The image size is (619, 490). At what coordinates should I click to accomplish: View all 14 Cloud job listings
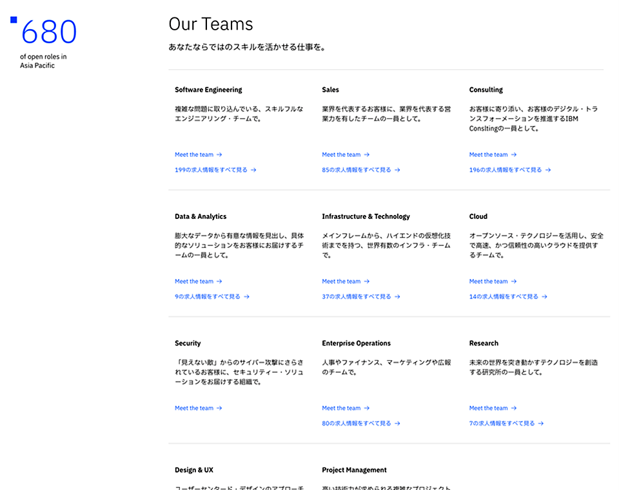coord(504,297)
